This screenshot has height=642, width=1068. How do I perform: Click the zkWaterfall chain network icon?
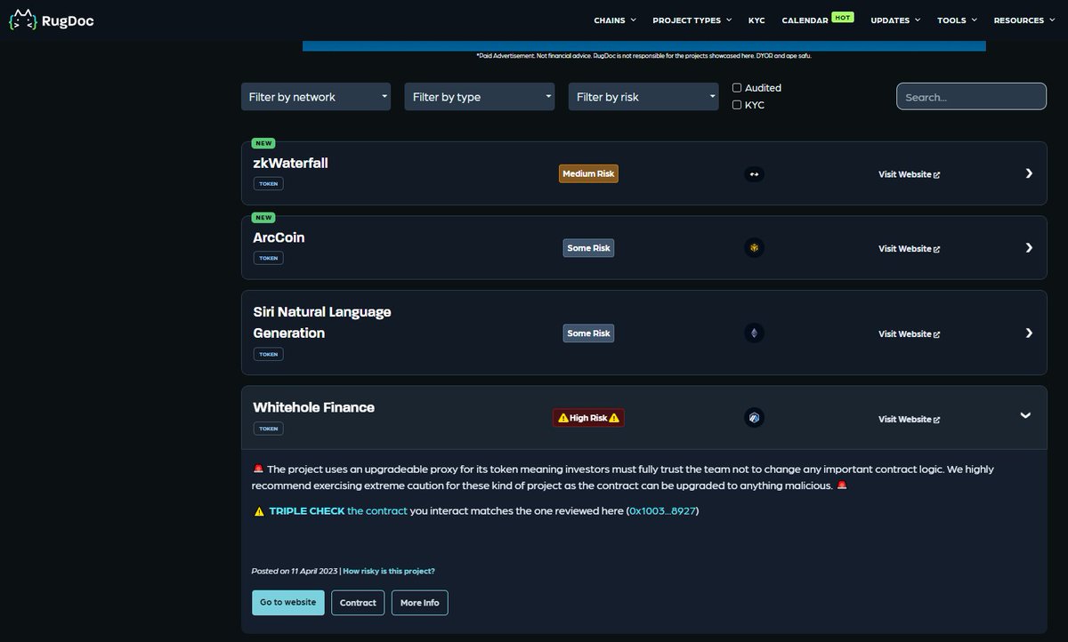[754, 174]
